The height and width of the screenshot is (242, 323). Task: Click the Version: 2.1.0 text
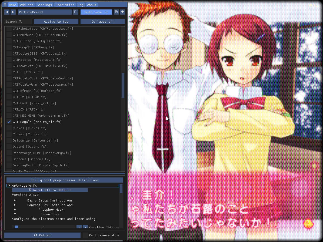tap(25, 195)
